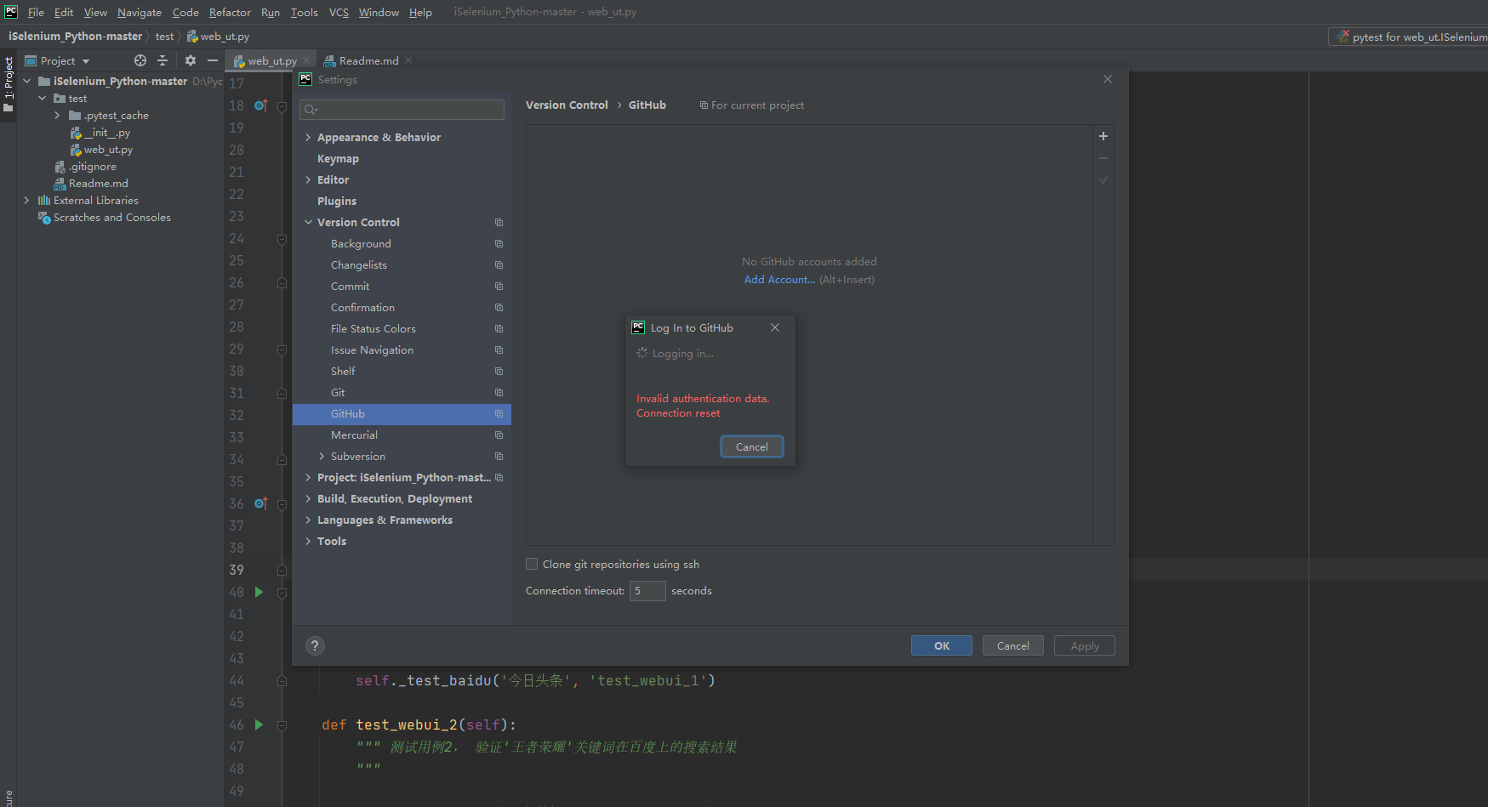Click the PyCharm logo icon in title bar

11,11
